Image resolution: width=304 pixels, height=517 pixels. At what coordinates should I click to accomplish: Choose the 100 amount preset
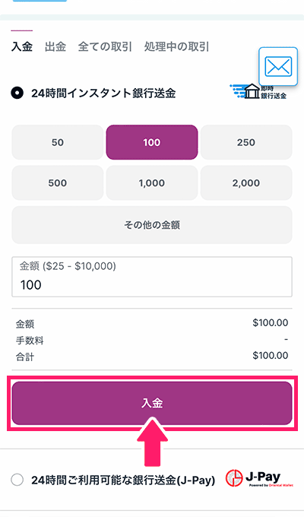tap(152, 142)
